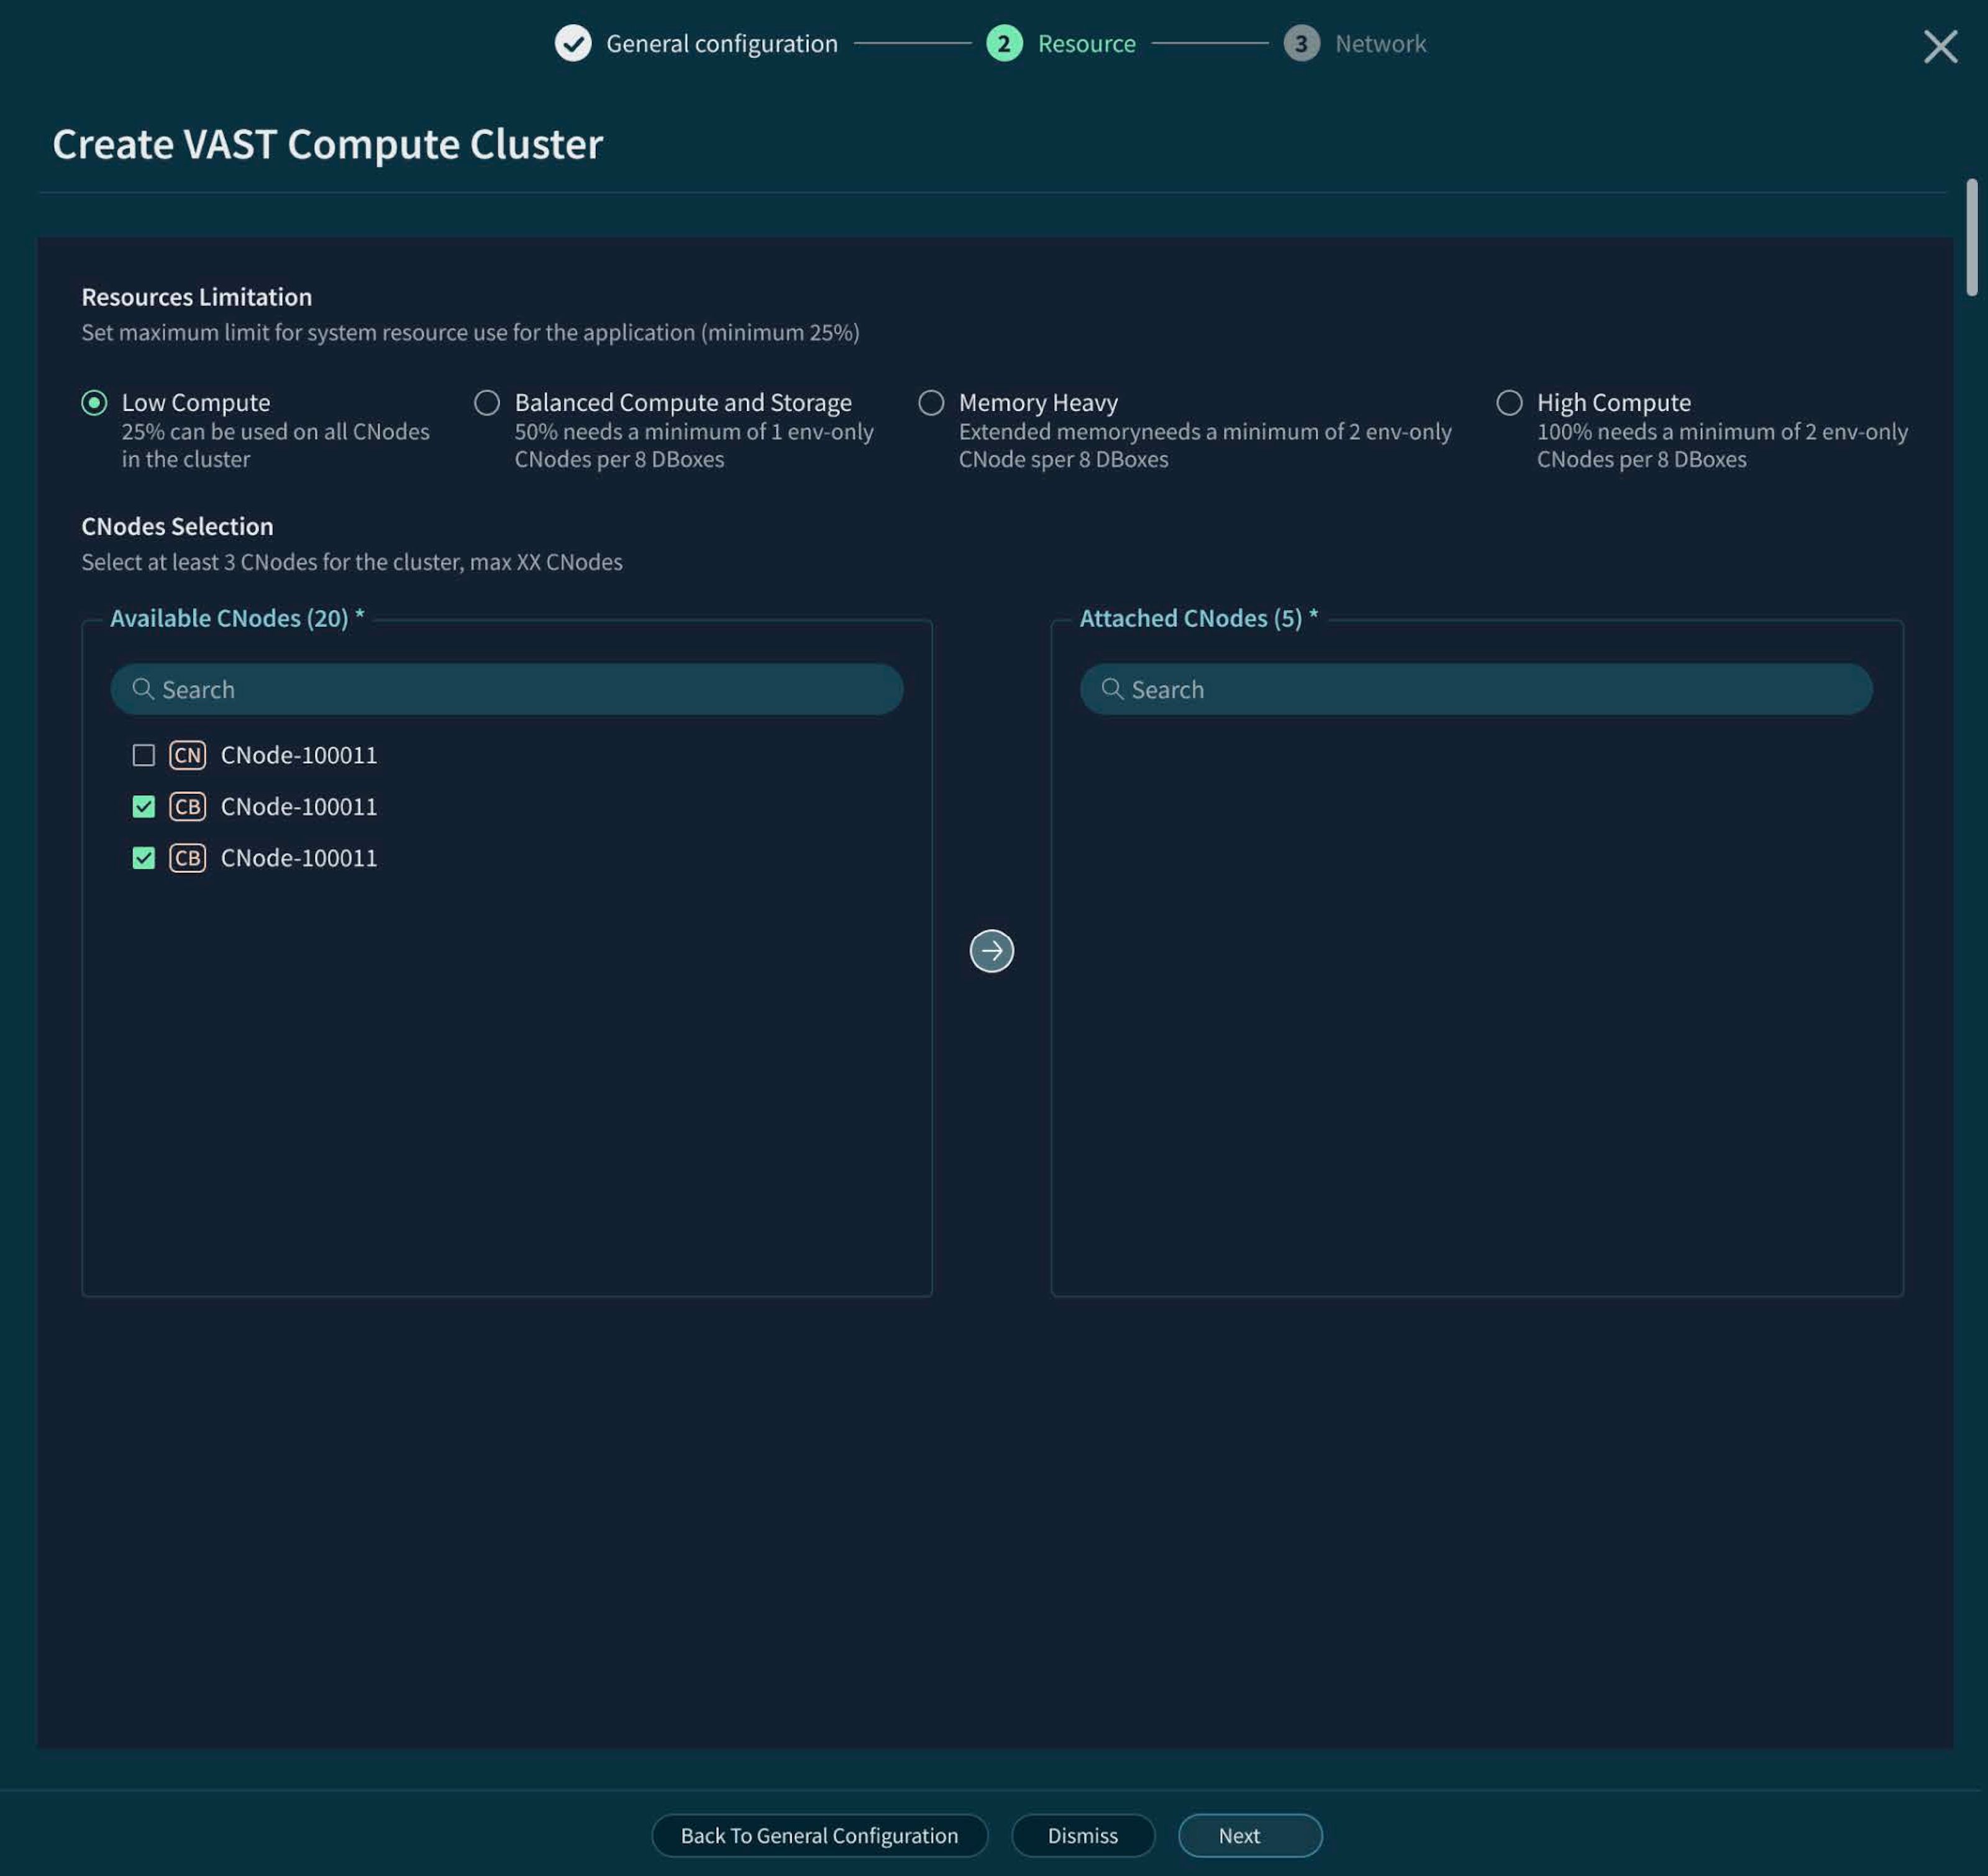
Task: Check the unchecked CN CNode-100011 checkbox
Action: point(144,755)
